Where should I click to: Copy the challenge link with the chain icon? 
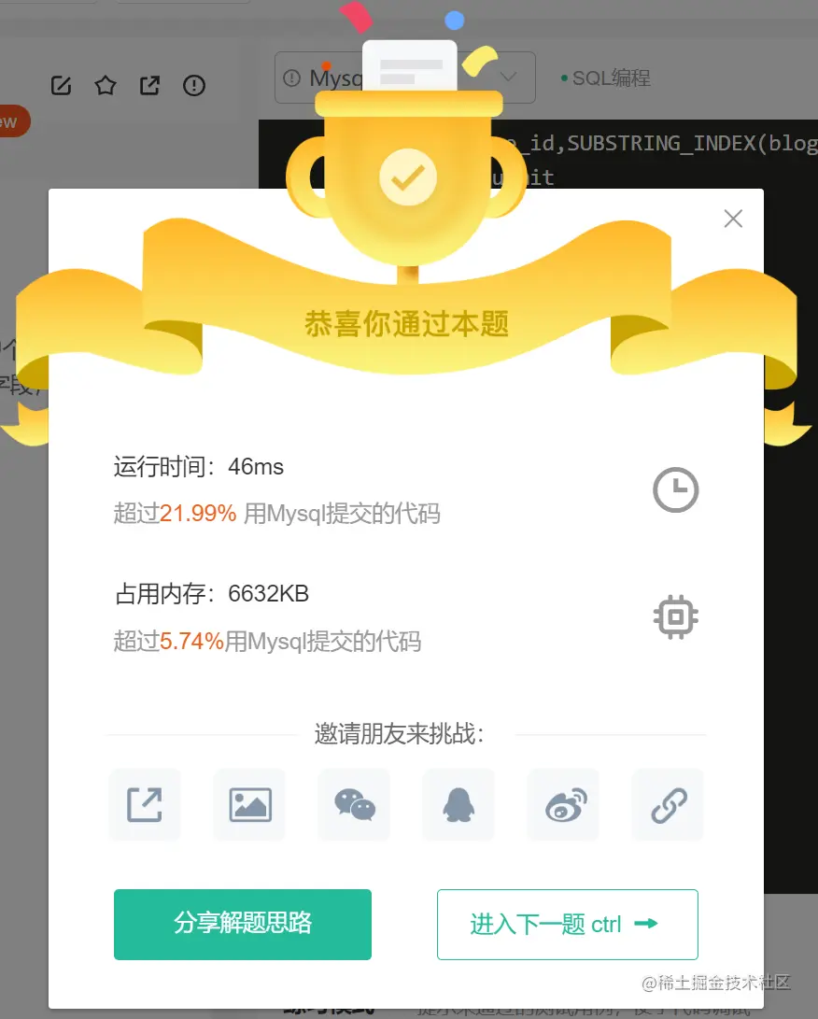click(x=669, y=804)
